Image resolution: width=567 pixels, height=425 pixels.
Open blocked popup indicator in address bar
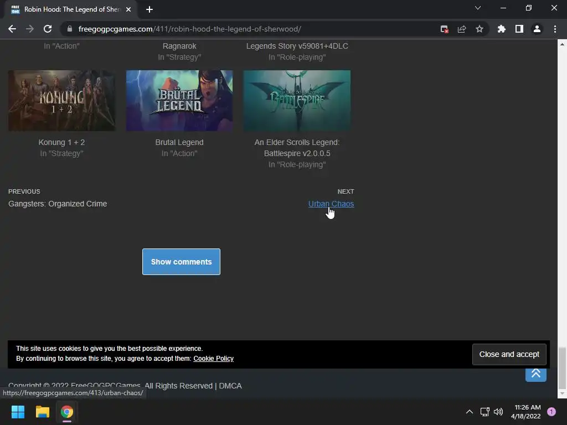tap(445, 29)
